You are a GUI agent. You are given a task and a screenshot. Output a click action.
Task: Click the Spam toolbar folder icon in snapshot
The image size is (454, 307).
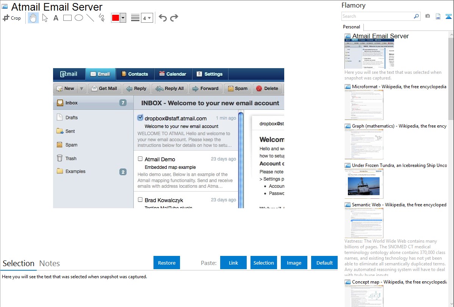[x=231, y=89]
